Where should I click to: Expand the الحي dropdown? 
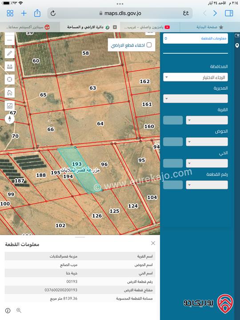click(207, 164)
